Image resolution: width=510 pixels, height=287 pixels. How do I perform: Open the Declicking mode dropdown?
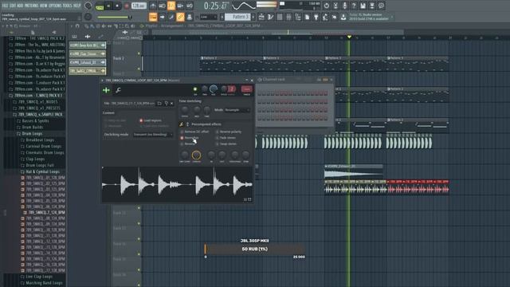[153, 135]
